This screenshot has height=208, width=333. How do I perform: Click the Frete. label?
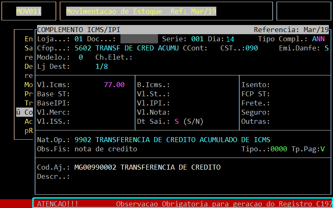coord(255,103)
